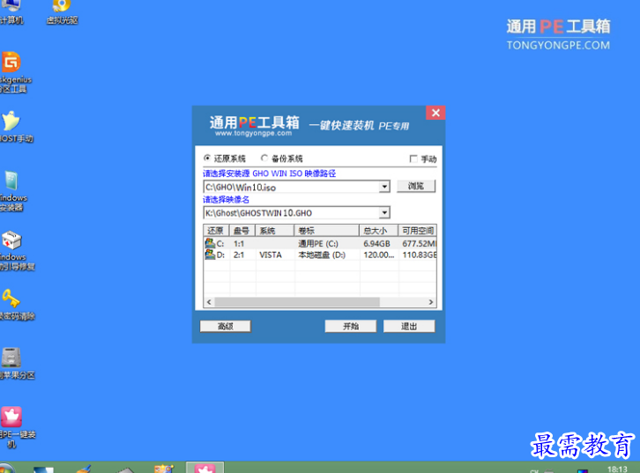Click the 18:13 taskbar clock

[x=617, y=469]
